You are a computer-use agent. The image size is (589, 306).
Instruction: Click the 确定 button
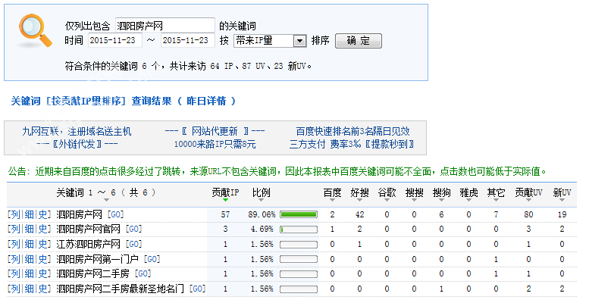pos(358,41)
